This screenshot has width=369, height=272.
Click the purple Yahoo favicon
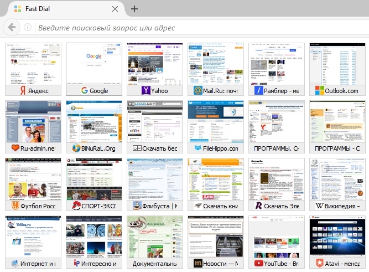point(145,90)
